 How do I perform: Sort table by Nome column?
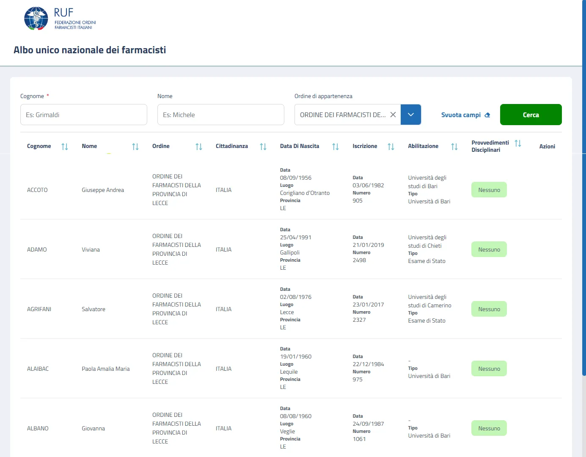click(135, 147)
